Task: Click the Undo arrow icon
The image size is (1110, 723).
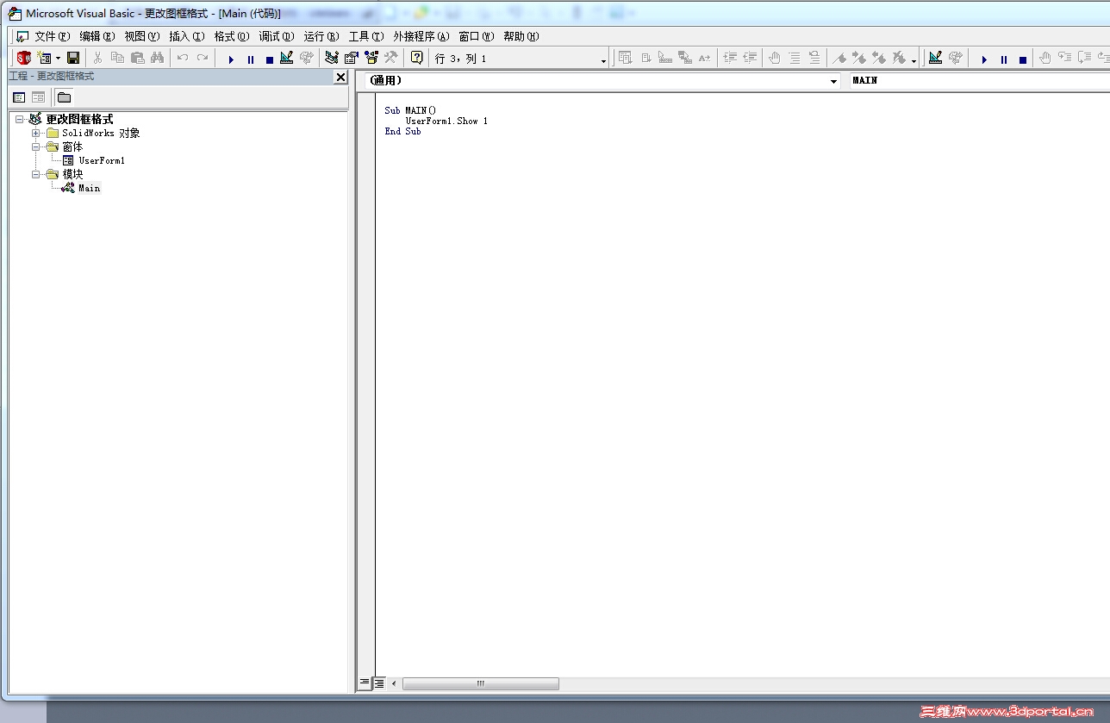Action: (183, 58)
